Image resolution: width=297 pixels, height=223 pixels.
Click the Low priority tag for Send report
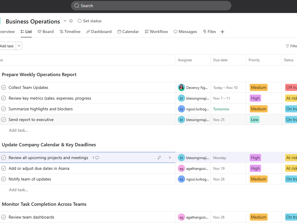(x=255, y=120)
